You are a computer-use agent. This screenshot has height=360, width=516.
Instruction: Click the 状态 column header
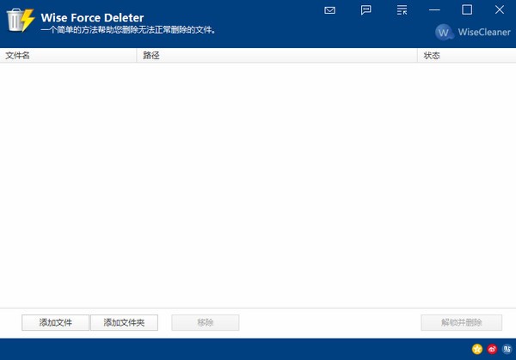point(465,55)
